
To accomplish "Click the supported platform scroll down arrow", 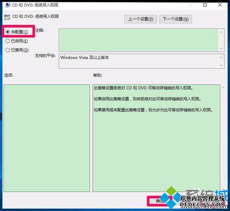I will (x=221, y=65).
